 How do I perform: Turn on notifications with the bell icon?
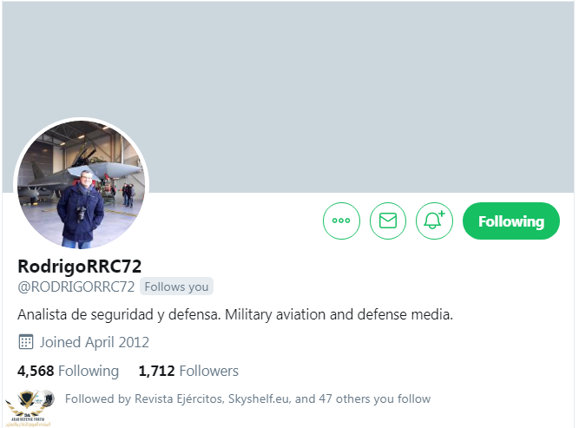[435, 221]
